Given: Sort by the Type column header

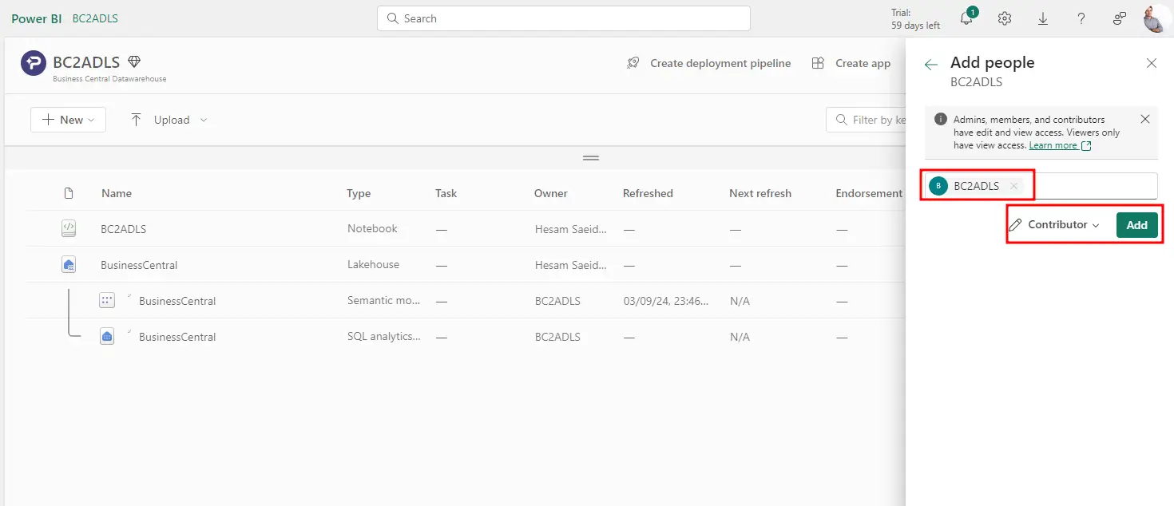Looking at the screenshot, I should [359, 193].
